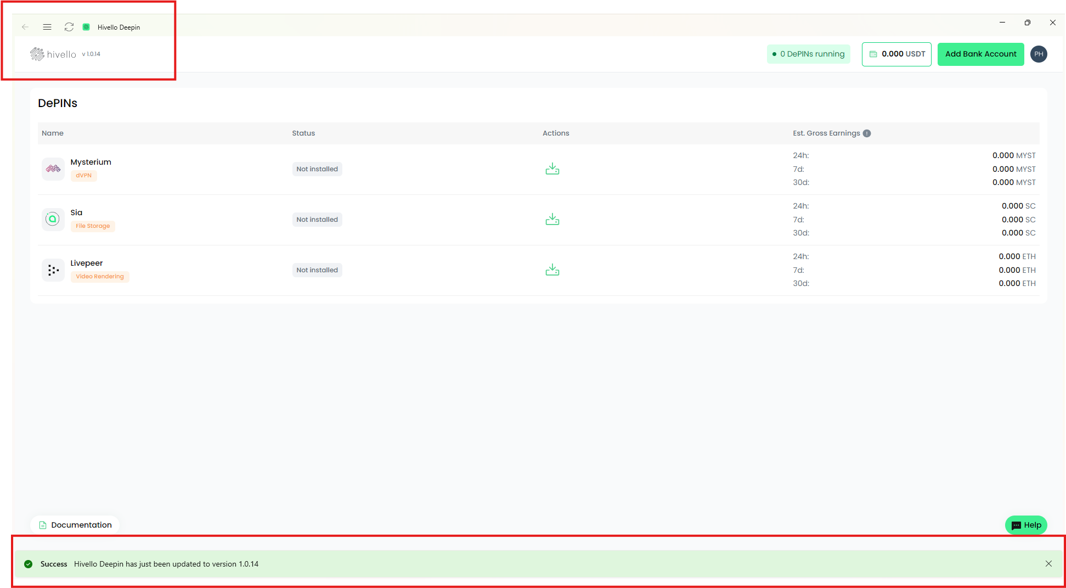
Task: Click the Video Rendering tag under Livepeer
Action: (100, 277)
